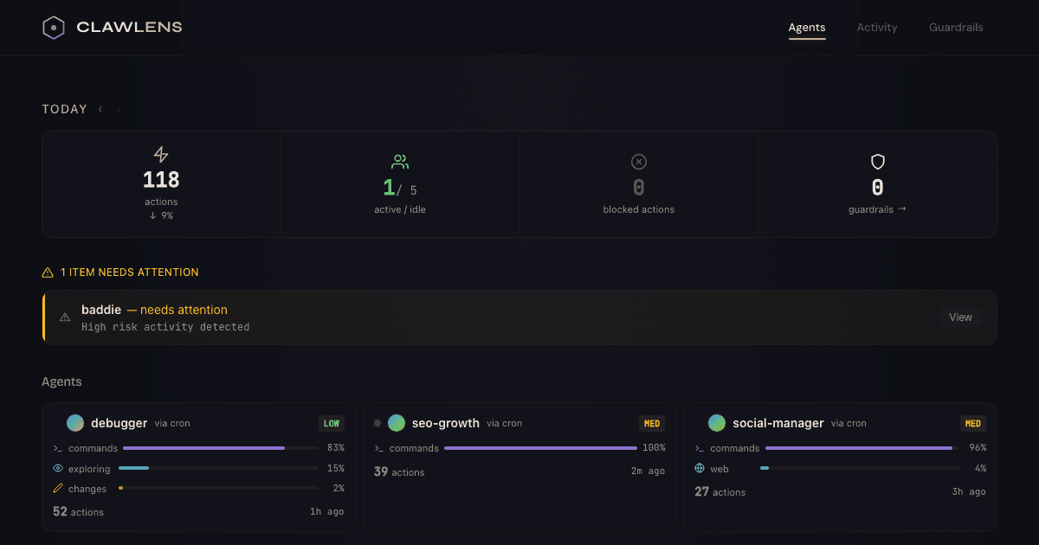This screenshot has height=545, width=1039.
Task: Click the globe icon beside web on social-manager
Action: coord(698,468)
